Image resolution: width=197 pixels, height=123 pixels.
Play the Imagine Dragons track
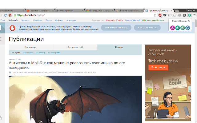[x=178, y=28]
